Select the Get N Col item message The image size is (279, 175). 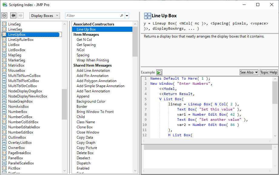pyautogui.click(x=84, y=39)
